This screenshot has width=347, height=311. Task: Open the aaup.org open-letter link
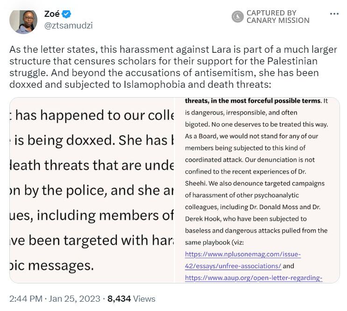click(254, 278)
